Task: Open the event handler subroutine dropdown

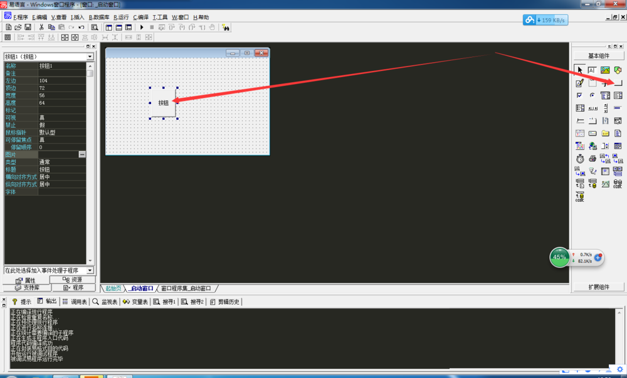Action: point(90,271)
